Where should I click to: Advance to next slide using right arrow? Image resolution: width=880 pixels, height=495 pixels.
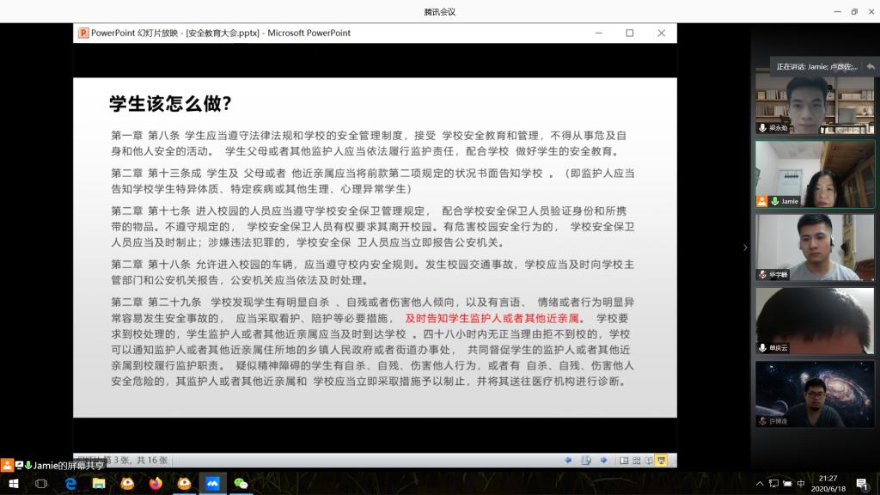point(603,460)
